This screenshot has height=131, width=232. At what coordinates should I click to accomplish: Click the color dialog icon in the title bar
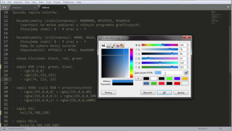click(100, 38)
